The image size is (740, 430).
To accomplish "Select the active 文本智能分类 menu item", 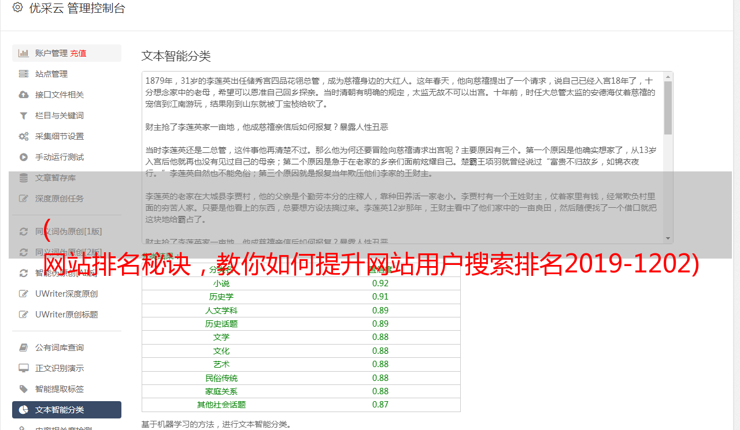I will click(x=66, y=410).
